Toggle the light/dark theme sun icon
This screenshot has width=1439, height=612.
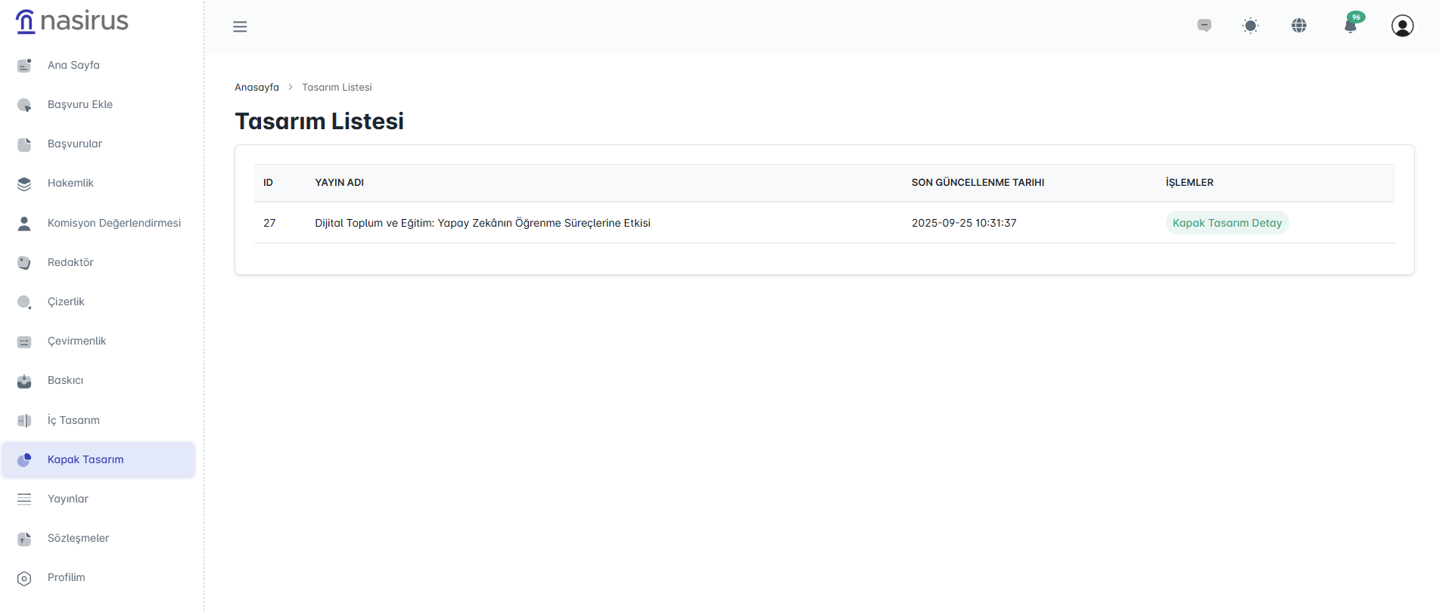click(x=1251, y=26)
